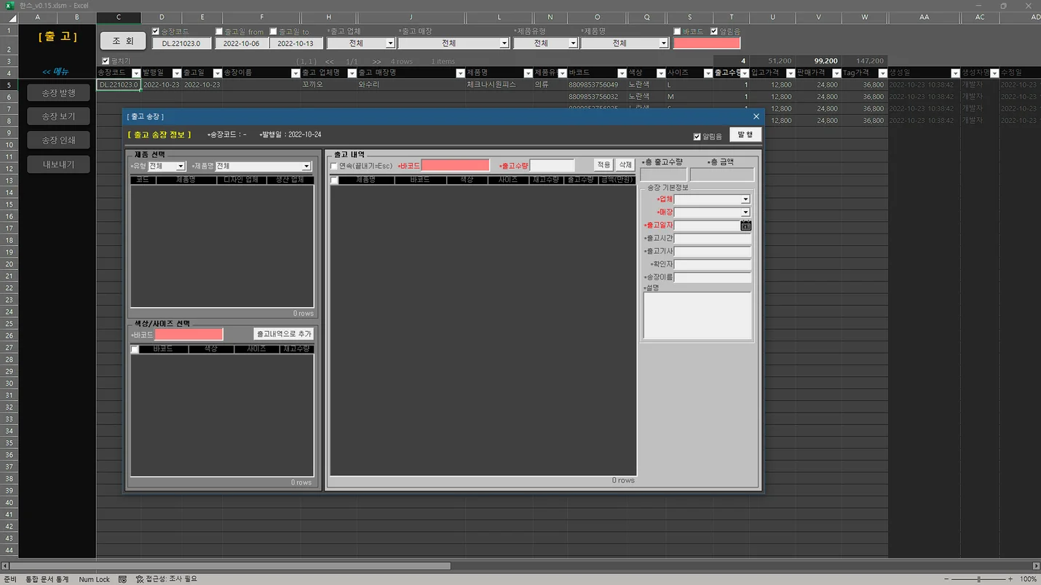Image resolution: width=1041 pixels, height=585 pixels.
Task: Go to next page with >> arrow
Action: 376,62
